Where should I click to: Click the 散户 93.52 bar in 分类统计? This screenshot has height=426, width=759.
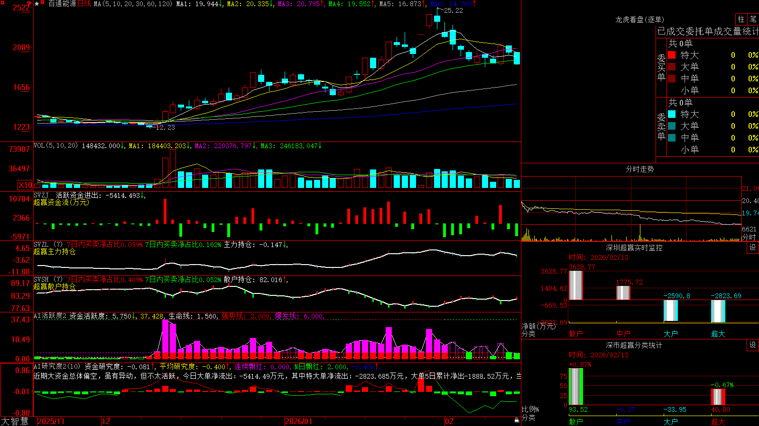[x=576, y=387]
